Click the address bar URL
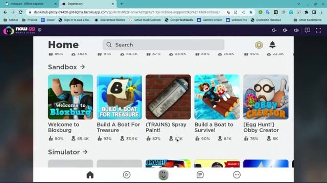Screen dimensions: 327x183 point(127,12)
